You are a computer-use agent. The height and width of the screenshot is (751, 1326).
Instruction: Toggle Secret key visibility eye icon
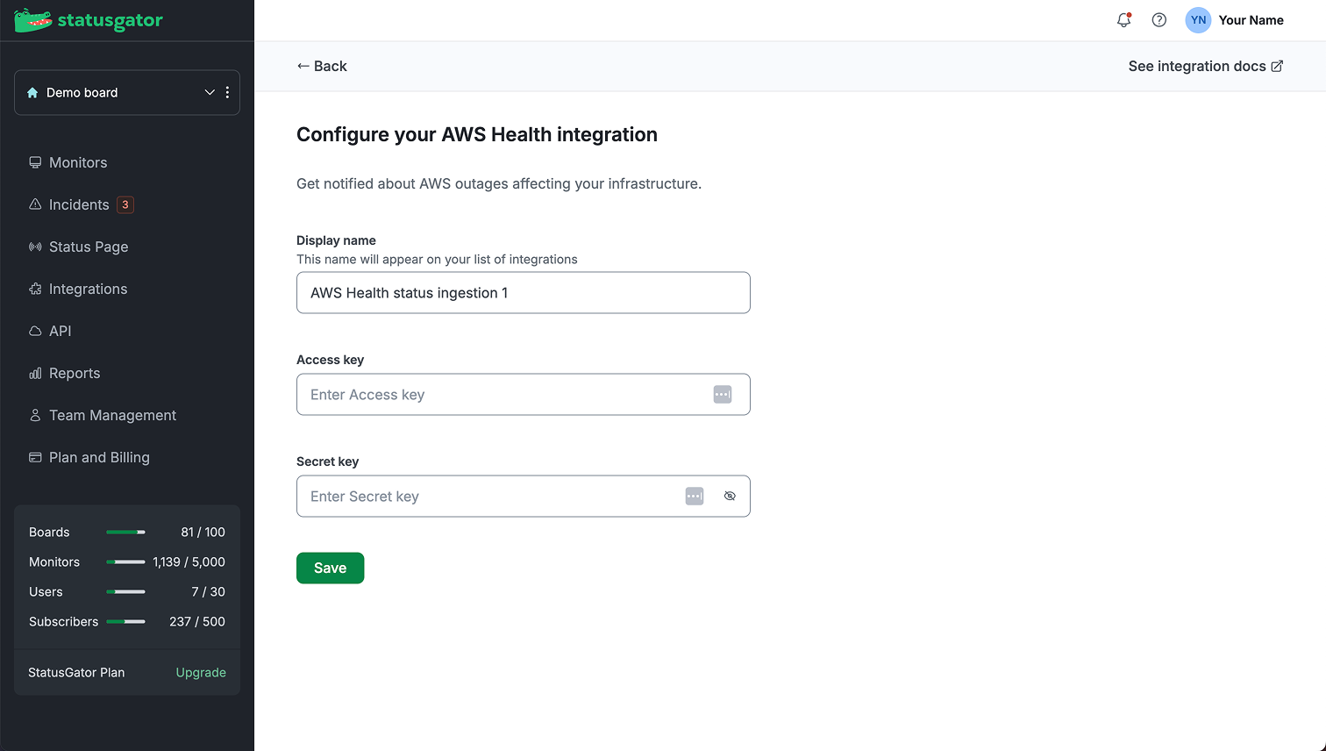pos(730,497)
